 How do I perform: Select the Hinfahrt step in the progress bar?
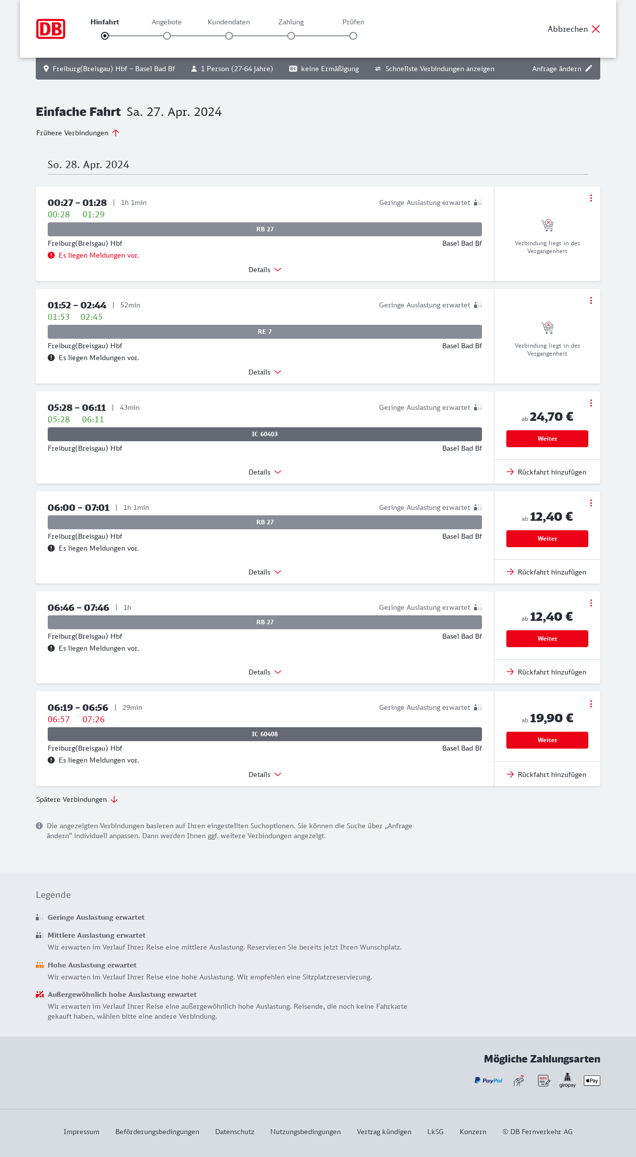[105, 36]
